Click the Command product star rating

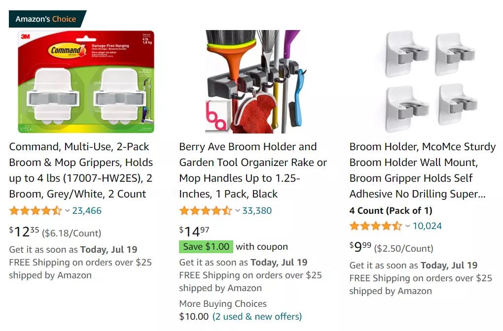click(x=36, y=211)
